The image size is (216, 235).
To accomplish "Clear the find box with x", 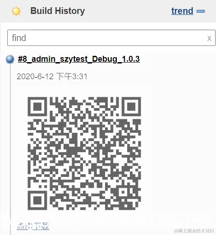I will [209, 38].
